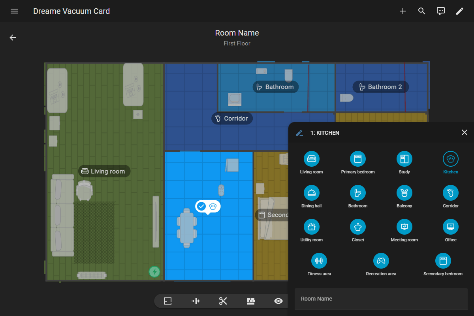
Task: Select the Closet shirt icon
Action: [x=358, y=227]
